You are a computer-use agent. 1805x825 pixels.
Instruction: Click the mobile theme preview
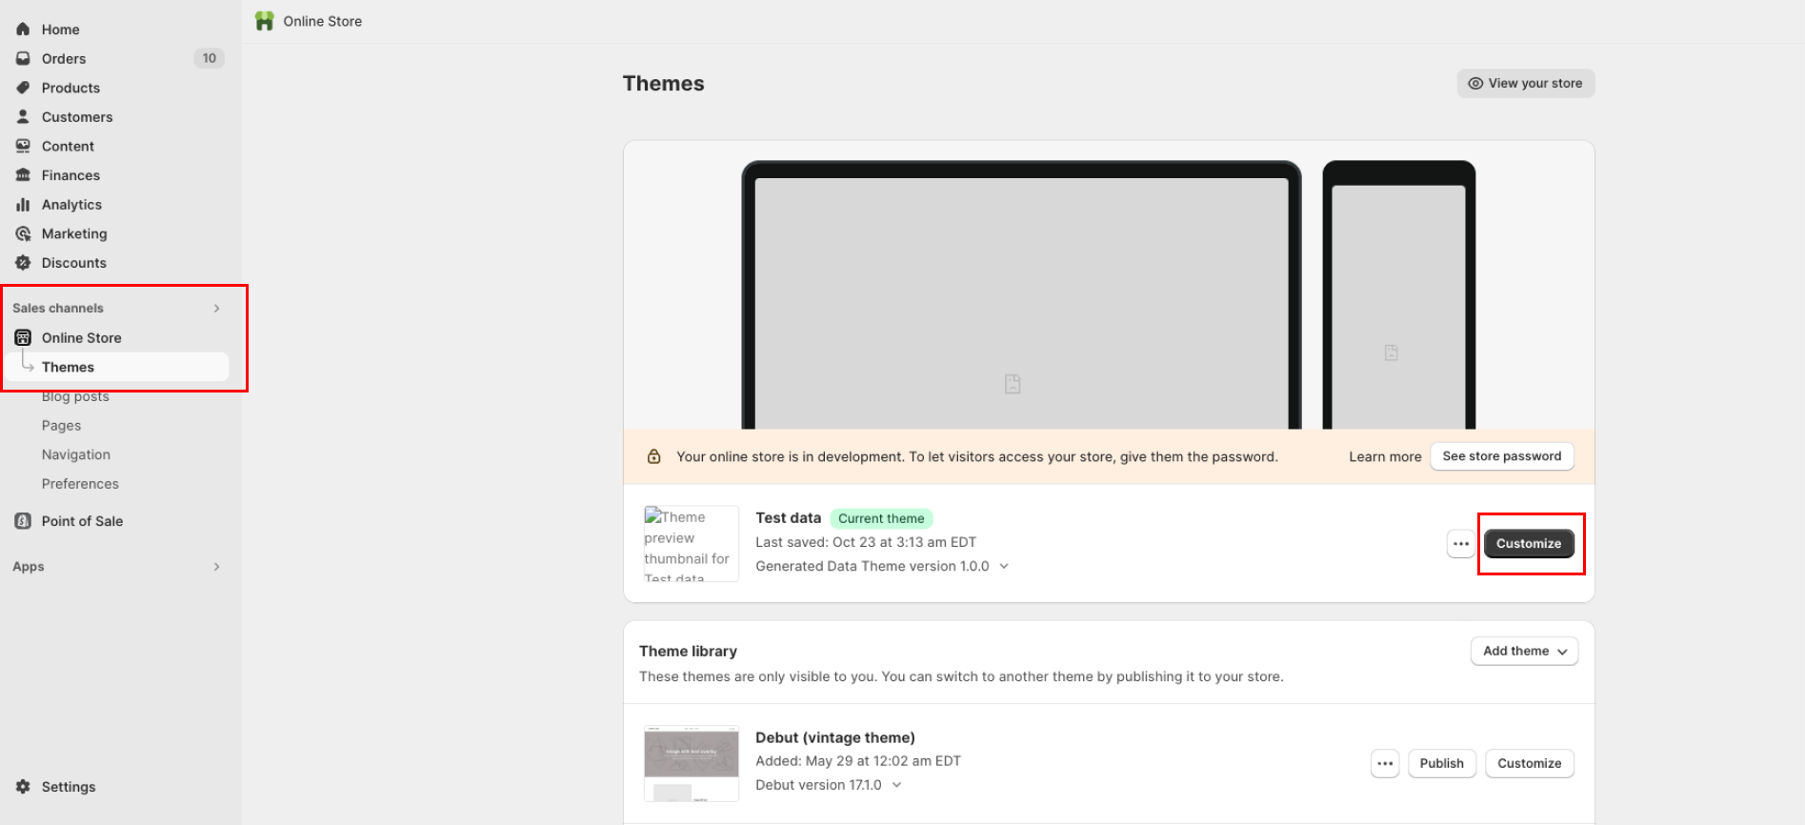pos(1398,295)
